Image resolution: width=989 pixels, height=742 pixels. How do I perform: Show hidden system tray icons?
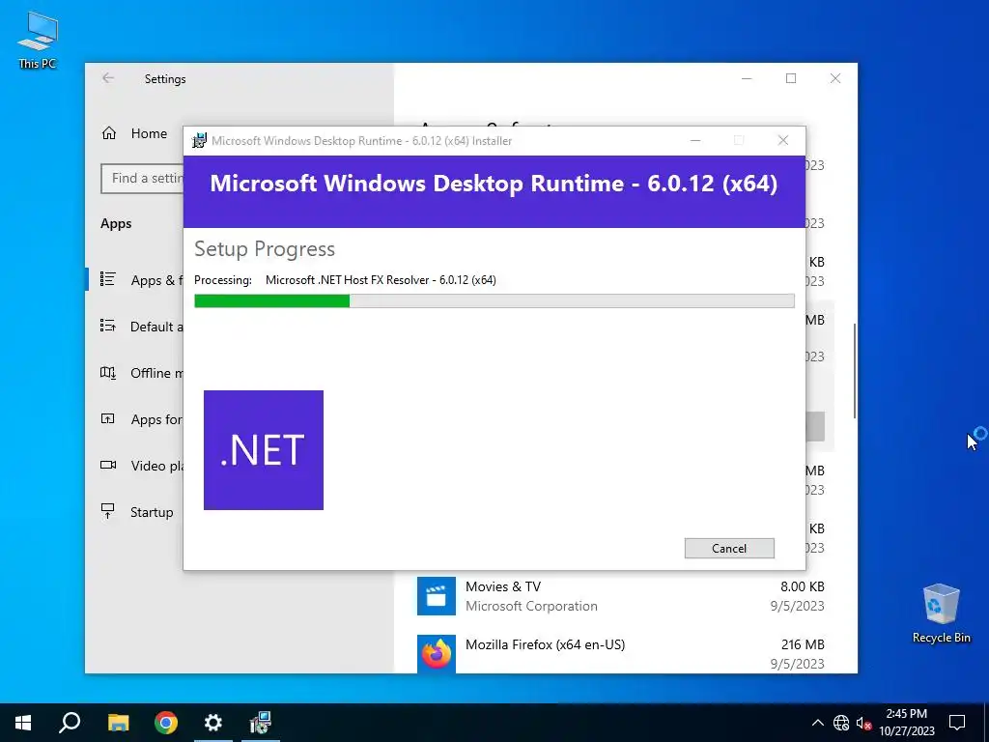pyautogui.click(x=817, y=723)
